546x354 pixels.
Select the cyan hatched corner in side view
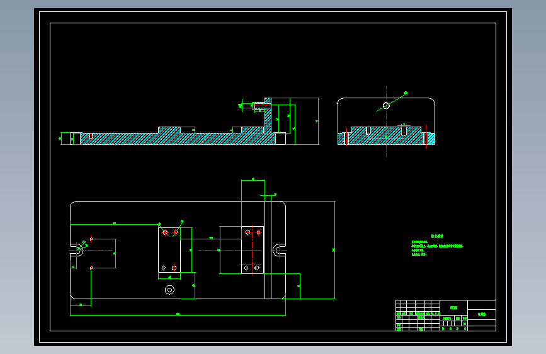[x=431, y=139]
